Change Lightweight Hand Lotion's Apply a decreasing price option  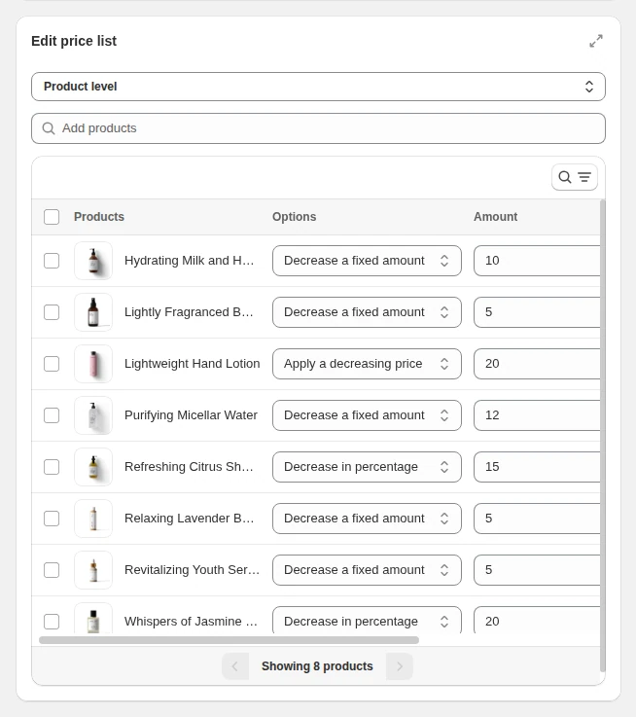click(367, 364)
